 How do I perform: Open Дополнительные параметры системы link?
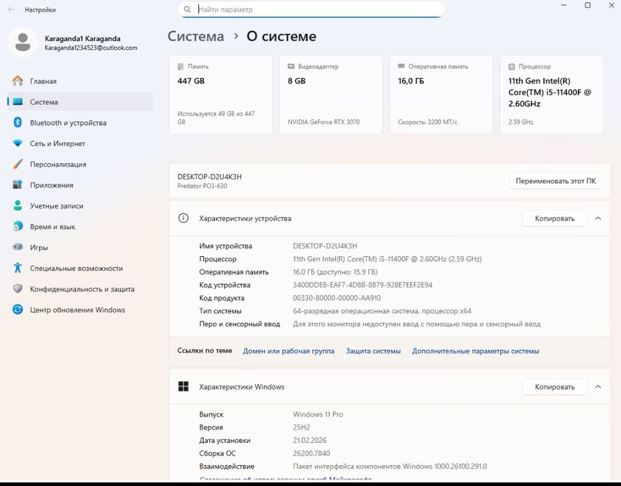pyautogui.click(x=475, y=351)
